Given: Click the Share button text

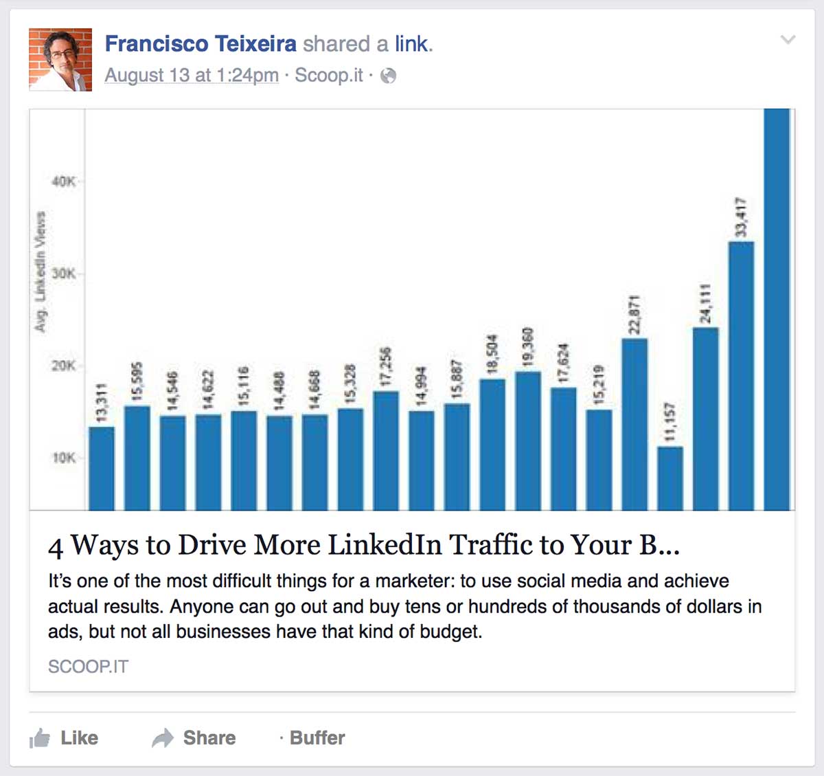Looking at the screenshot, I should 209,738.
